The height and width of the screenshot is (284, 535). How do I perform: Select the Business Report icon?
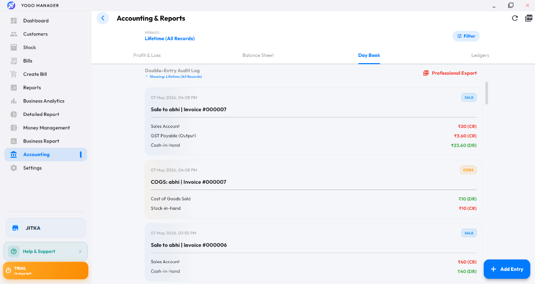coord(14,141)
